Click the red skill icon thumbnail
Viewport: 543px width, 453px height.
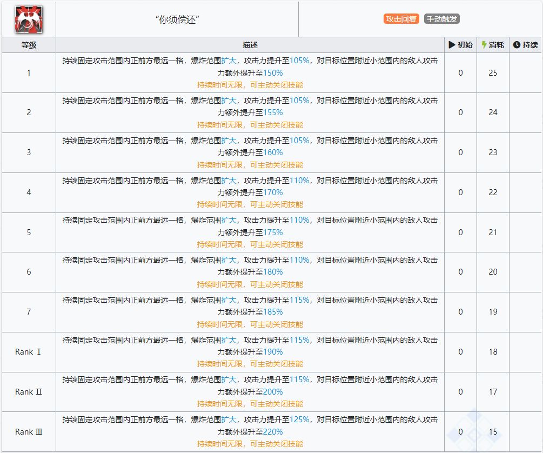[x=29, y=19]
